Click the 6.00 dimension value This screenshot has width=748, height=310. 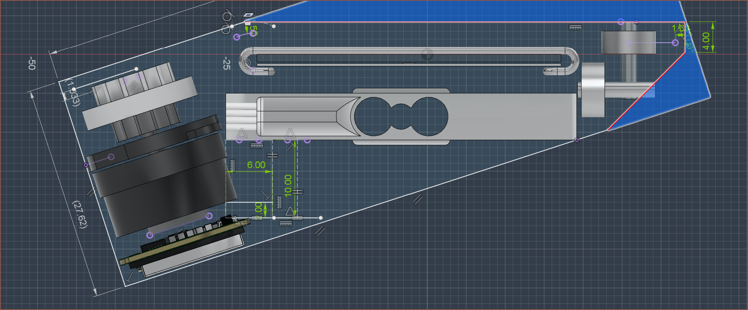(x=256, y=165)
